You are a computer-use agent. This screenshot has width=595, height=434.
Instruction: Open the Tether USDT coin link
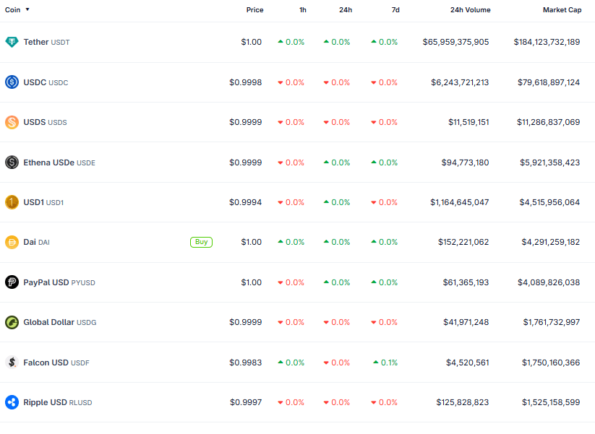click(x=46, y=42)
